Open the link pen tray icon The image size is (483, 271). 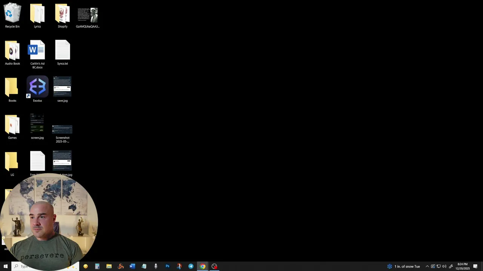(x=451, y=266)
